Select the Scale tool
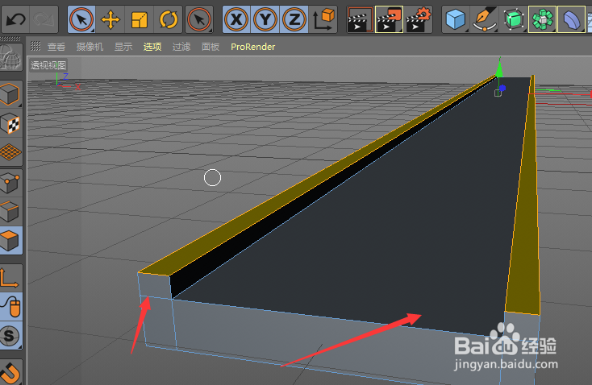Viewport: 592px width, 385px height. pos(140,19)
